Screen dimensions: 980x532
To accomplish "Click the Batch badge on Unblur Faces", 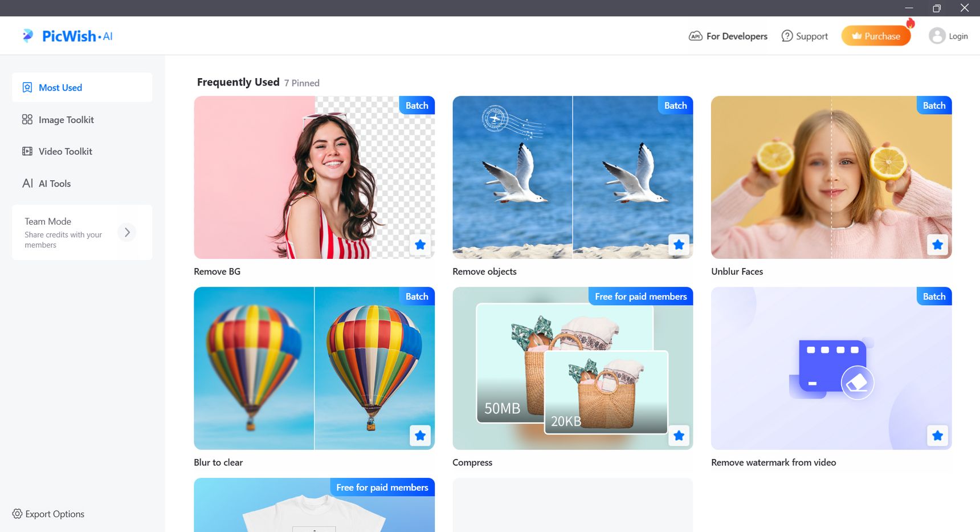I will 934,105.
